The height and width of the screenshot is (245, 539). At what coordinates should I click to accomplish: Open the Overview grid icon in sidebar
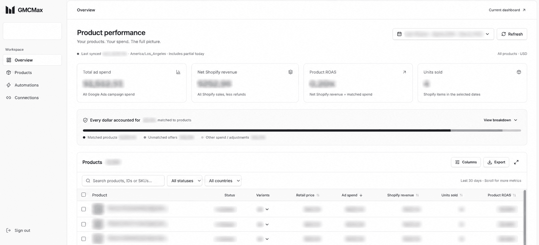(9, 60)
